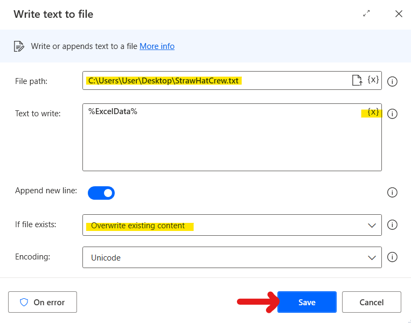Show info tooltip for Text to write

pyautogui.click(x=393, y=114)
